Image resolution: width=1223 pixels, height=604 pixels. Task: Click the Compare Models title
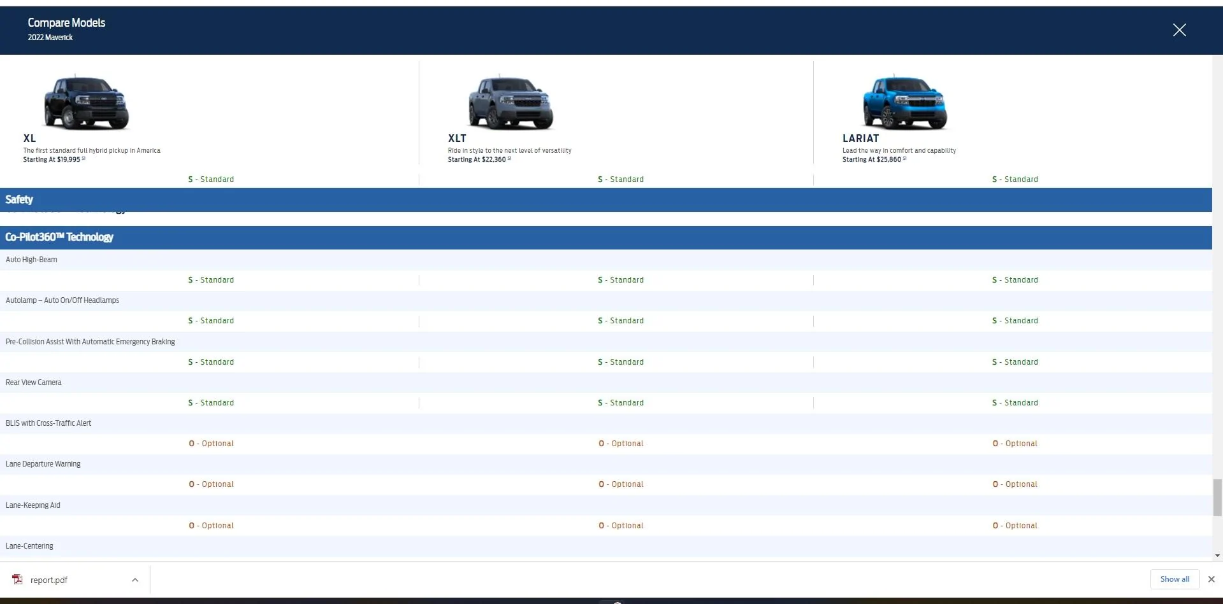pos(66,22)
